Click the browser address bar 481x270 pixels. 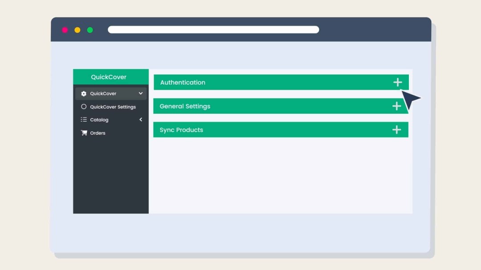[213, 30]
